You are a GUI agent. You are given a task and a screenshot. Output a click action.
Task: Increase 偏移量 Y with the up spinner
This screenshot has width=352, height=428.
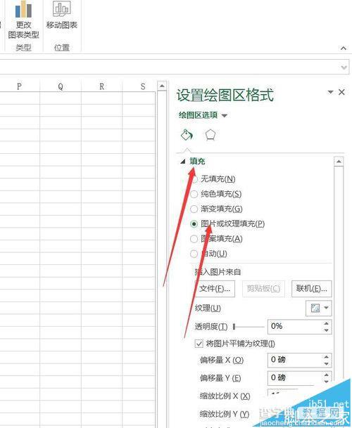tap(326, 375)
